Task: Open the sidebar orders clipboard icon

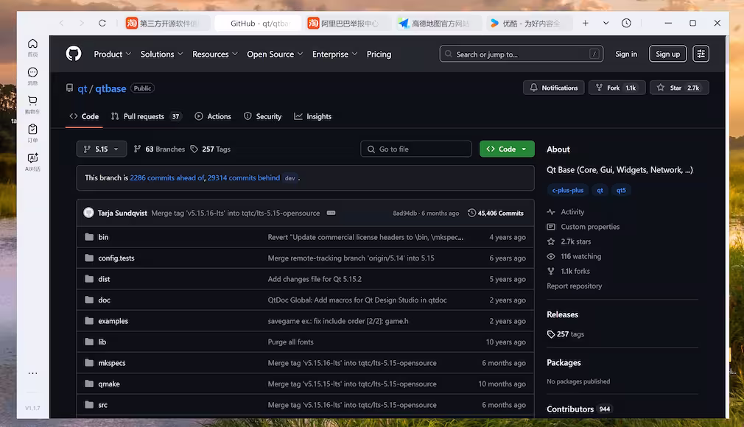Action: 32,129
